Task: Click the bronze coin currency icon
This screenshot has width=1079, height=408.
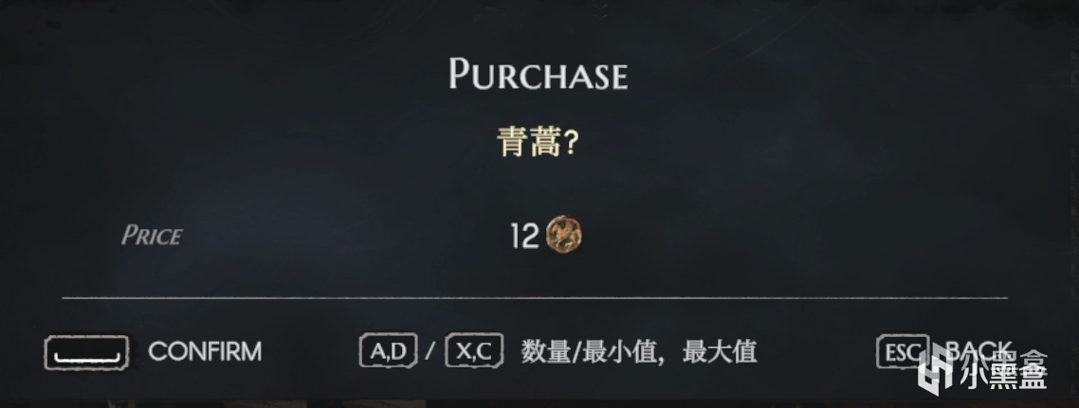Action: (563, 235)
